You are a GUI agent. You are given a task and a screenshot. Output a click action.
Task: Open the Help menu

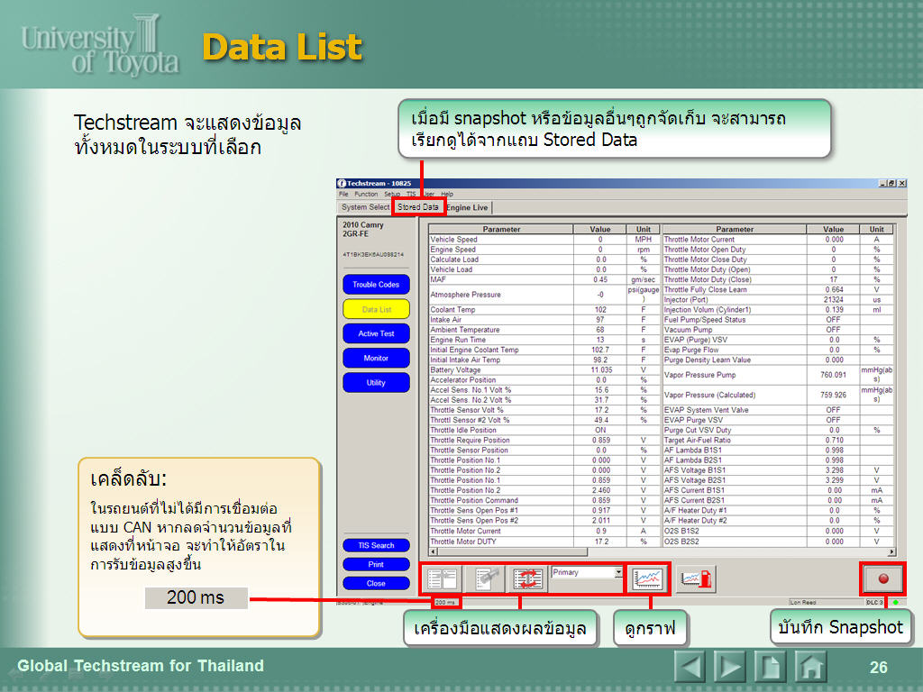click(x=447, y=194)
